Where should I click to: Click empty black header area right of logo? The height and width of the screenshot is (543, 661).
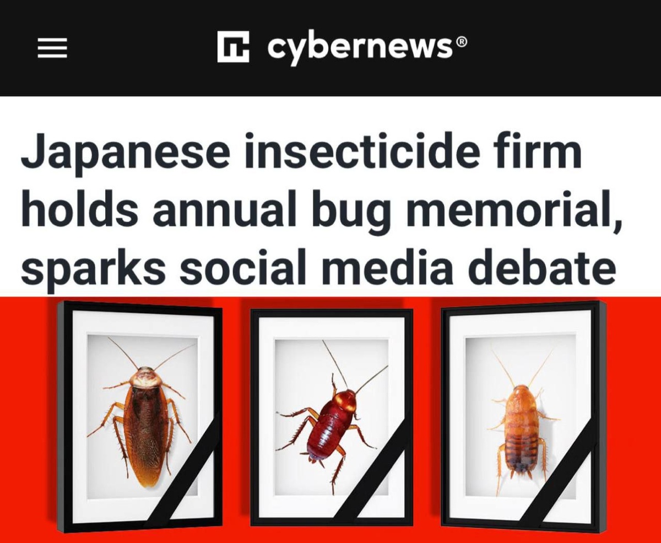click(x=562, y=48)
